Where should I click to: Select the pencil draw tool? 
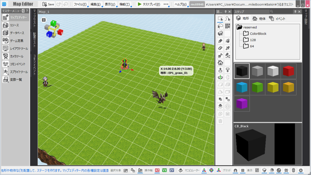[220, 41]
